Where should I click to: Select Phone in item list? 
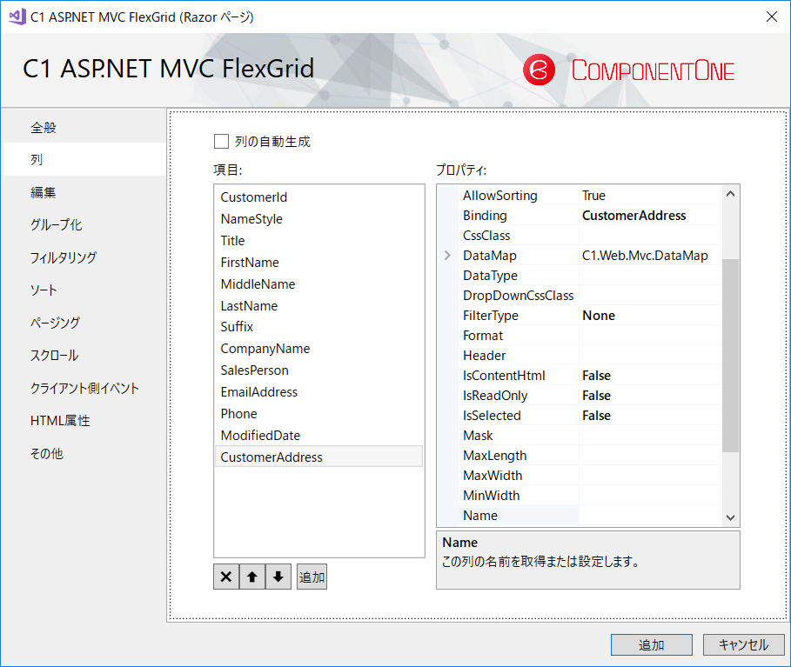[x=318, y=413]
